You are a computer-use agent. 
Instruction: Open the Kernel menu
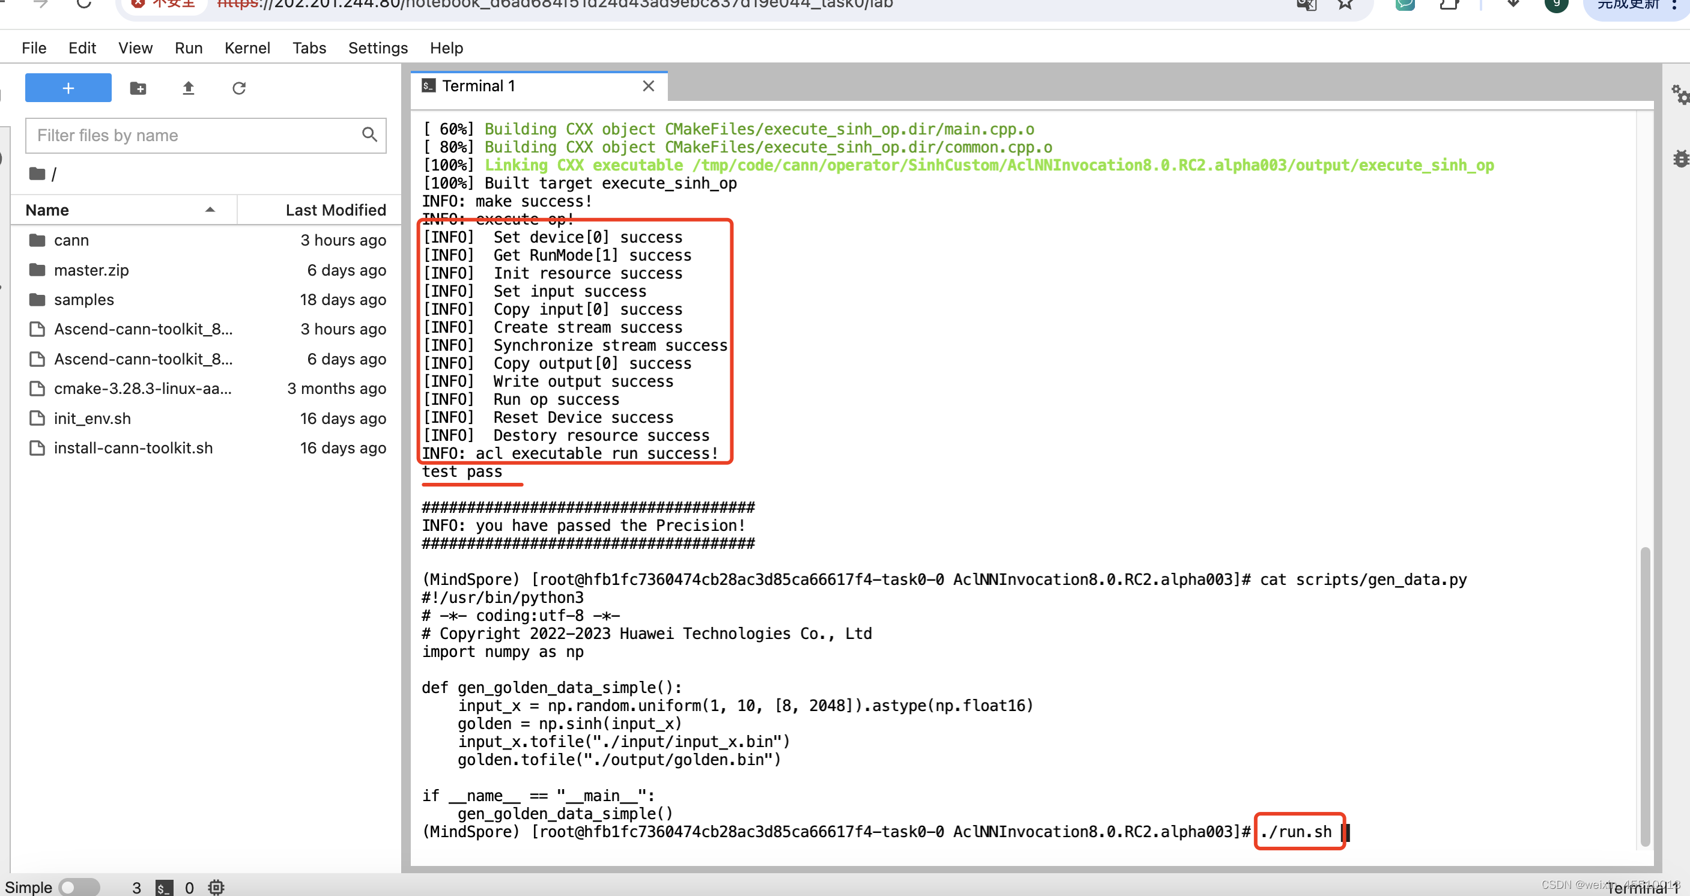pos(247,48)
